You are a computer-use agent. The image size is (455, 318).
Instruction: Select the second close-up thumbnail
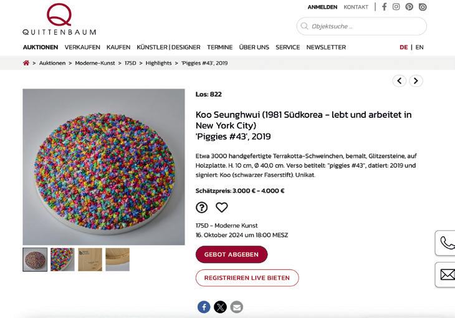62,259
